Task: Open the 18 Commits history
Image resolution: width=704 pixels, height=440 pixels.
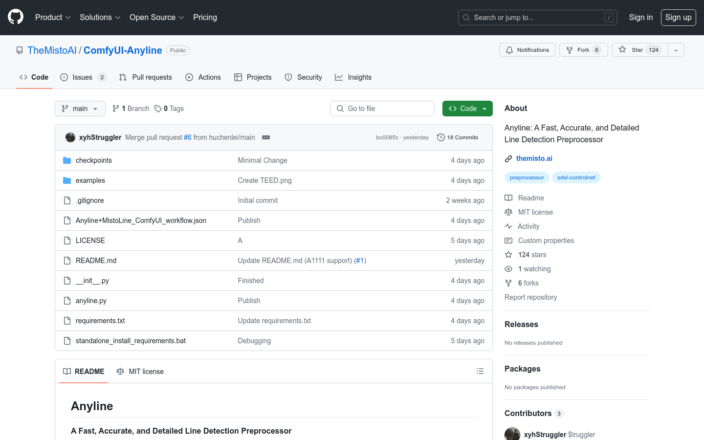Action: (458, 137)
